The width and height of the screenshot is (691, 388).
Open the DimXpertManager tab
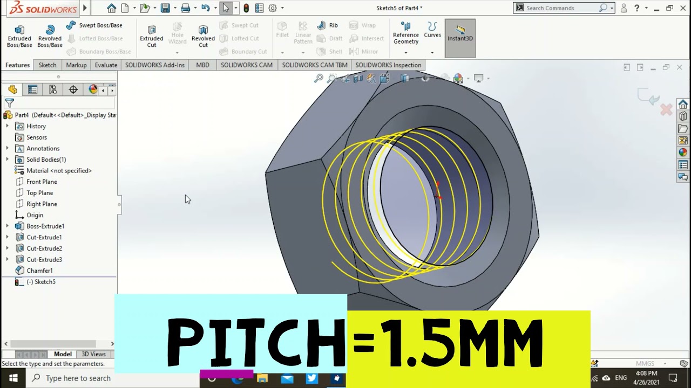click(73, 89)
